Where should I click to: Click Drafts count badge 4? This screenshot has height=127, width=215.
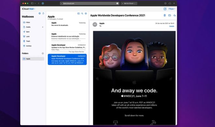click(43, 27)
